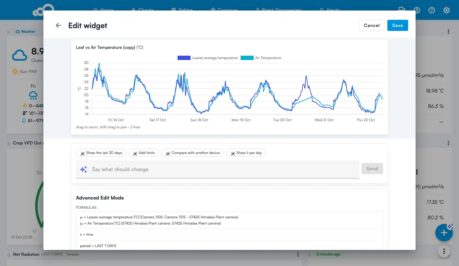Choose 'Compare with another device' suggestion
The image size is (459, 266).
193,153
